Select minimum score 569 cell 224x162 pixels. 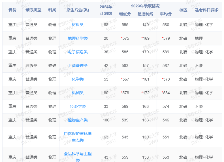[x=125, y=106]
